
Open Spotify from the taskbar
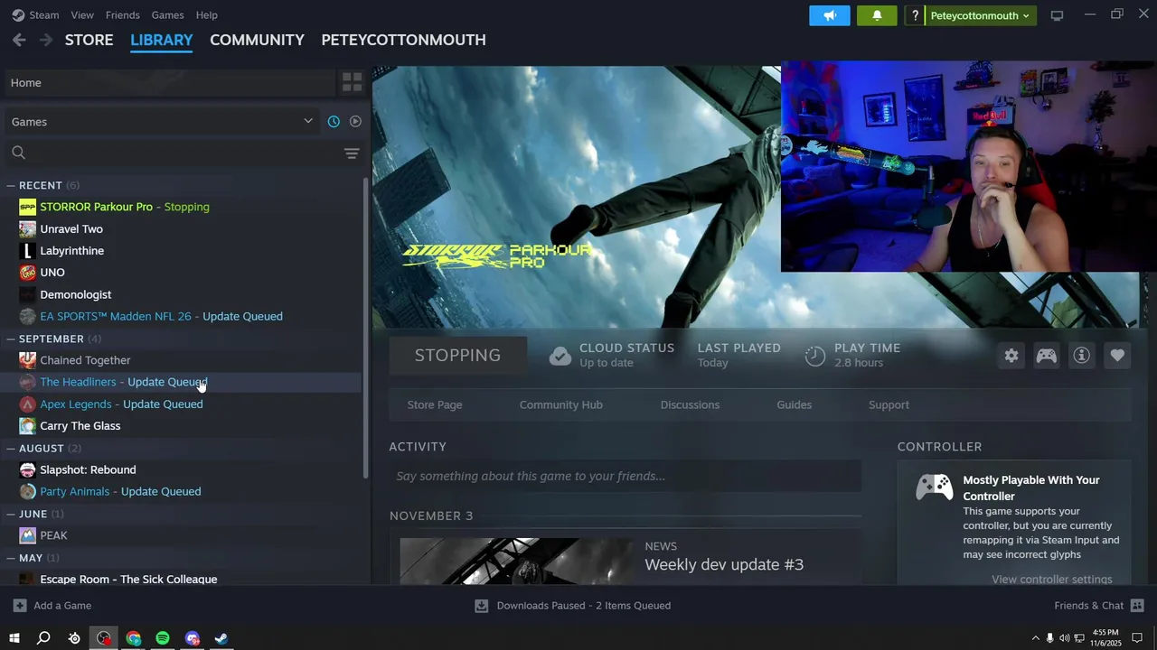[163, 638]
